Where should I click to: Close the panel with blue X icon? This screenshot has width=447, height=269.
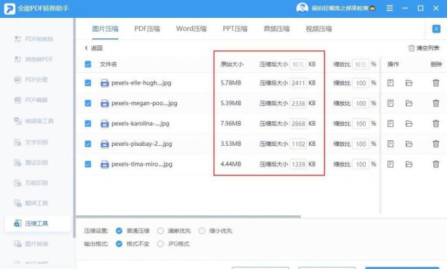436,29
